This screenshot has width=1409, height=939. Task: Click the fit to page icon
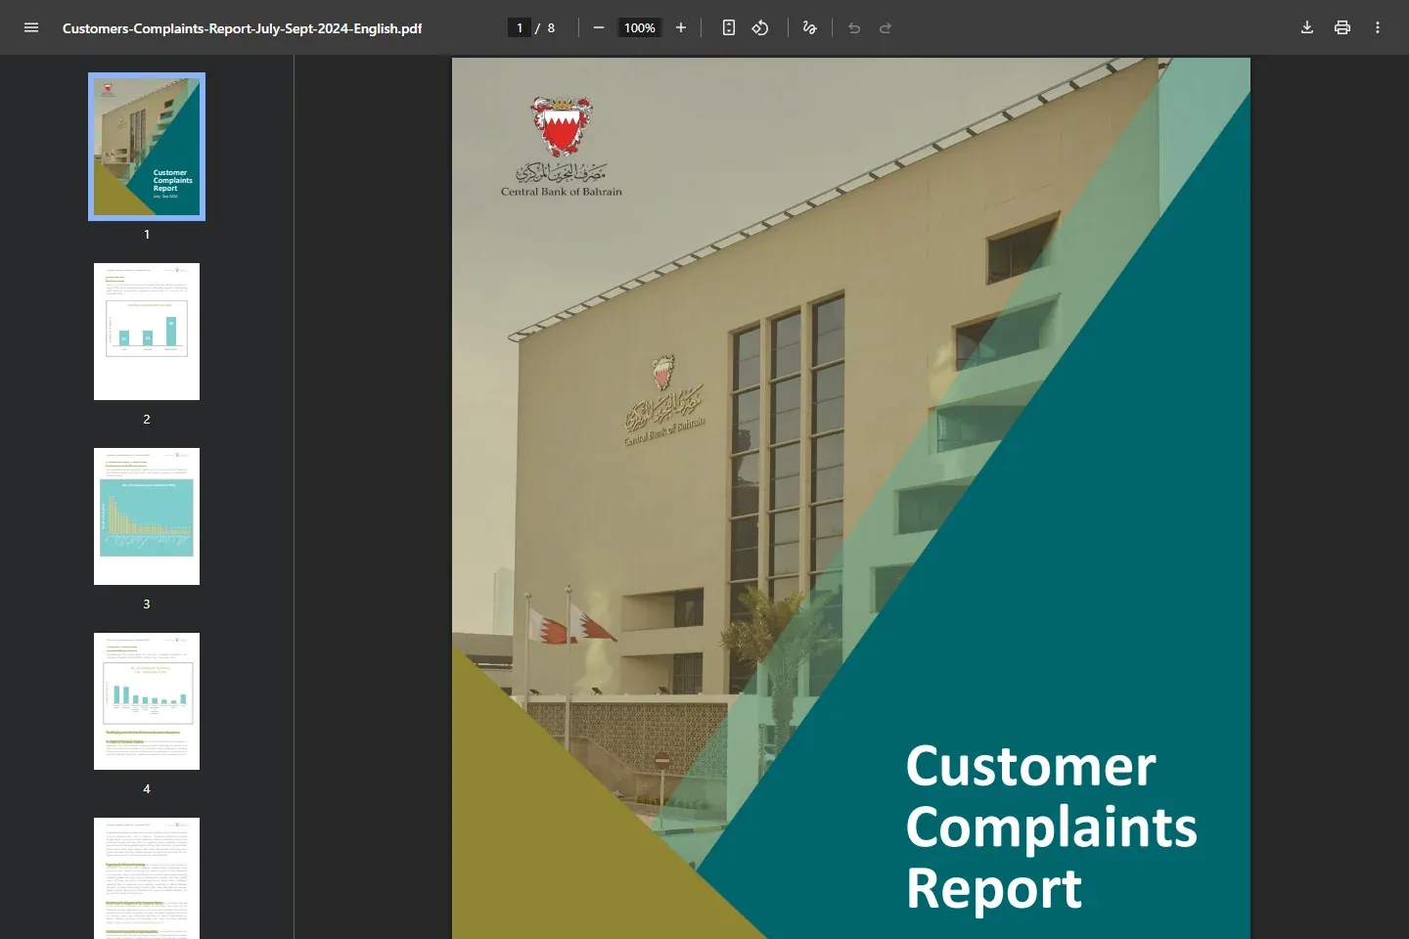[x=729, y=27]
